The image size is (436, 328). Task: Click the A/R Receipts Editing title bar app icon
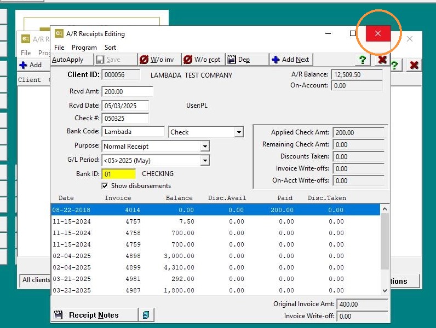(x=59, y=33)
